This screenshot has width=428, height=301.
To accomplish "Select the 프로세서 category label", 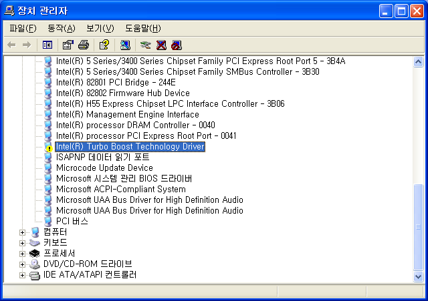I will tap(60, 254).
